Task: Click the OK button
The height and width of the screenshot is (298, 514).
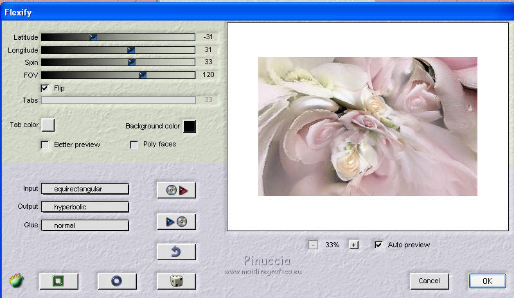Action: pos(487,281)
